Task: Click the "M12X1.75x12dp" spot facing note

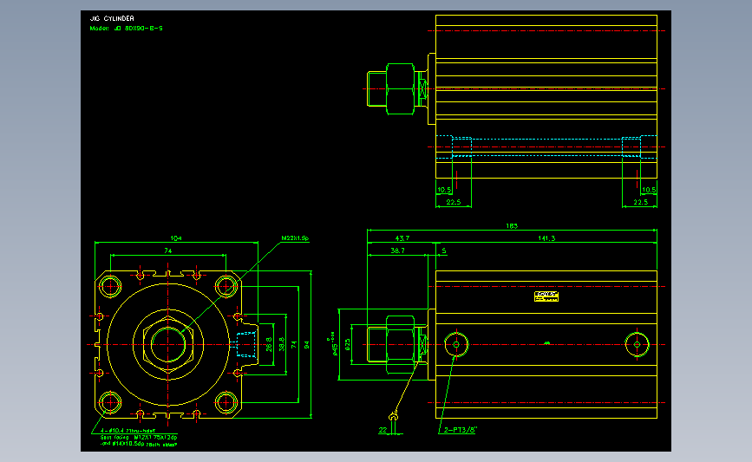Action: [155, 437]
